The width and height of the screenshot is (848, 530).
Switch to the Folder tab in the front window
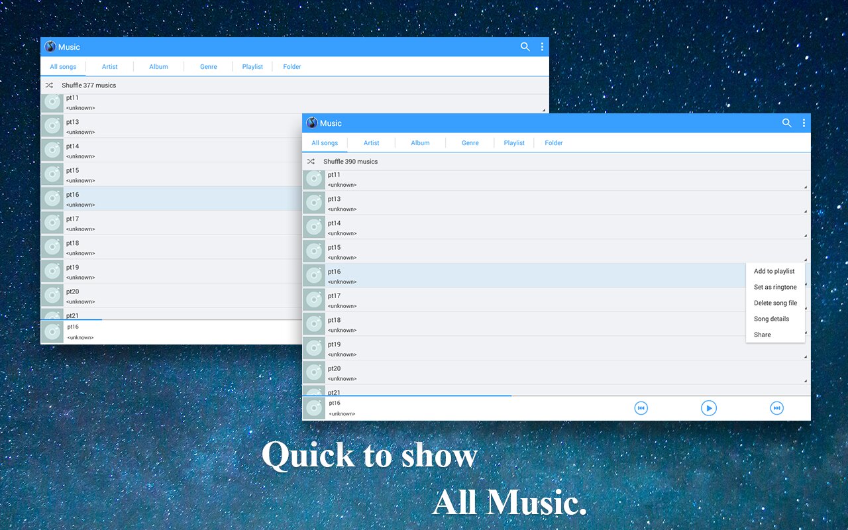(553, 143)
